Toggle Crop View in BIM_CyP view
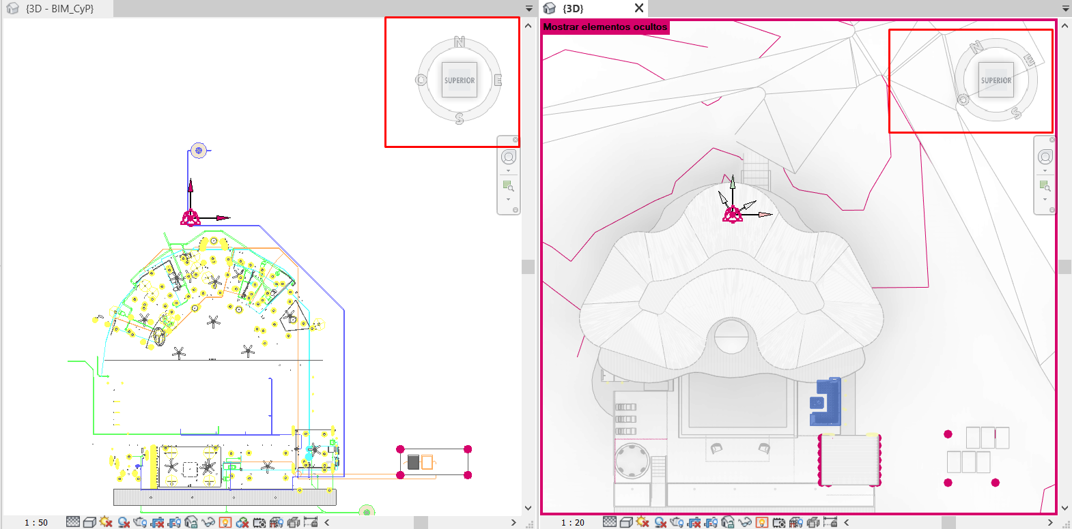 157,522
